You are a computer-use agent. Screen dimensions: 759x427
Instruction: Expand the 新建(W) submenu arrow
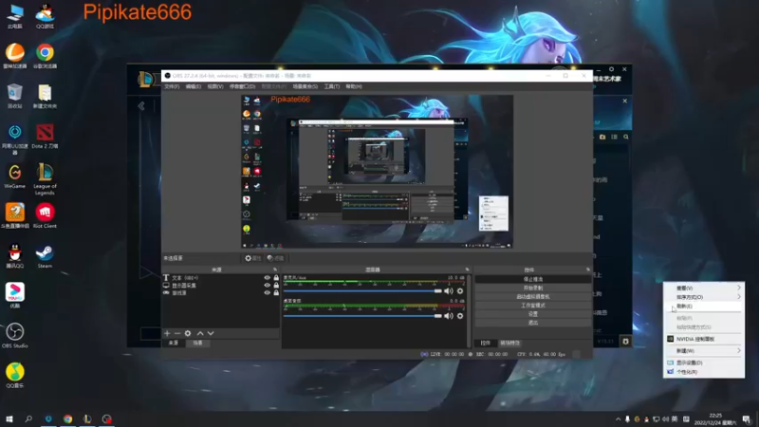739,350
